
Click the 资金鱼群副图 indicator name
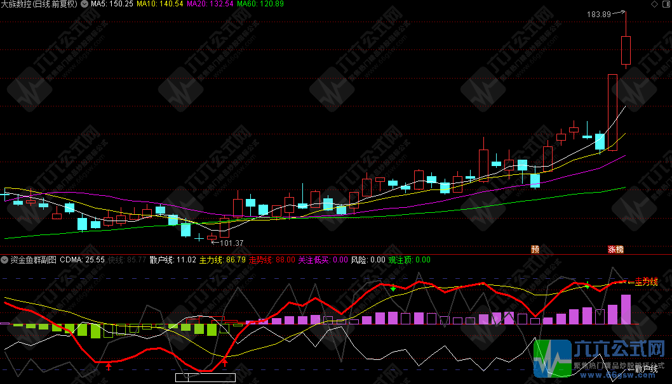coord(33,260)
